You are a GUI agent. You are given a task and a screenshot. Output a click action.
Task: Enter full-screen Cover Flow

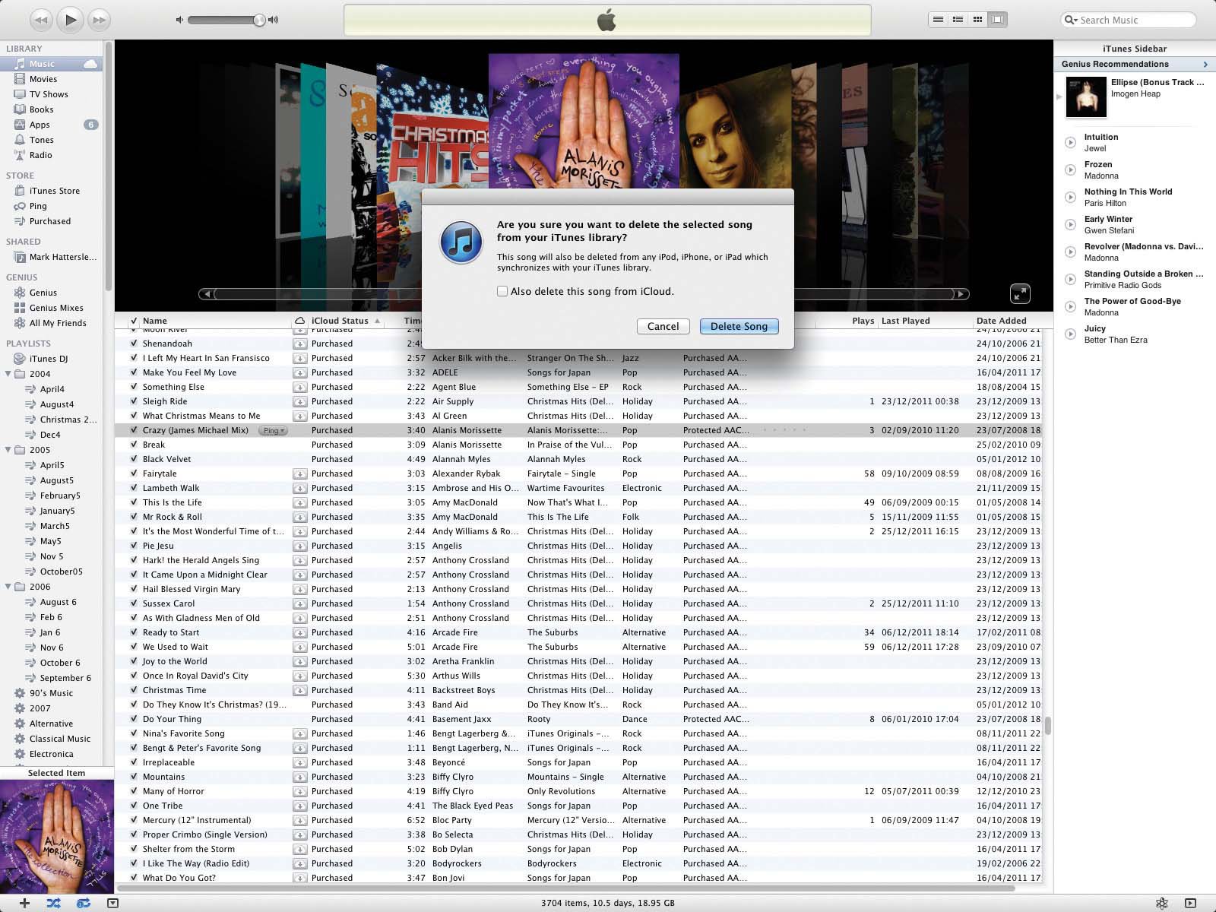click(1020, 293)
